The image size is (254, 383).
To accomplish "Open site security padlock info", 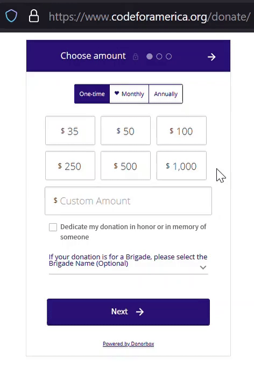I will click(34, 16).
